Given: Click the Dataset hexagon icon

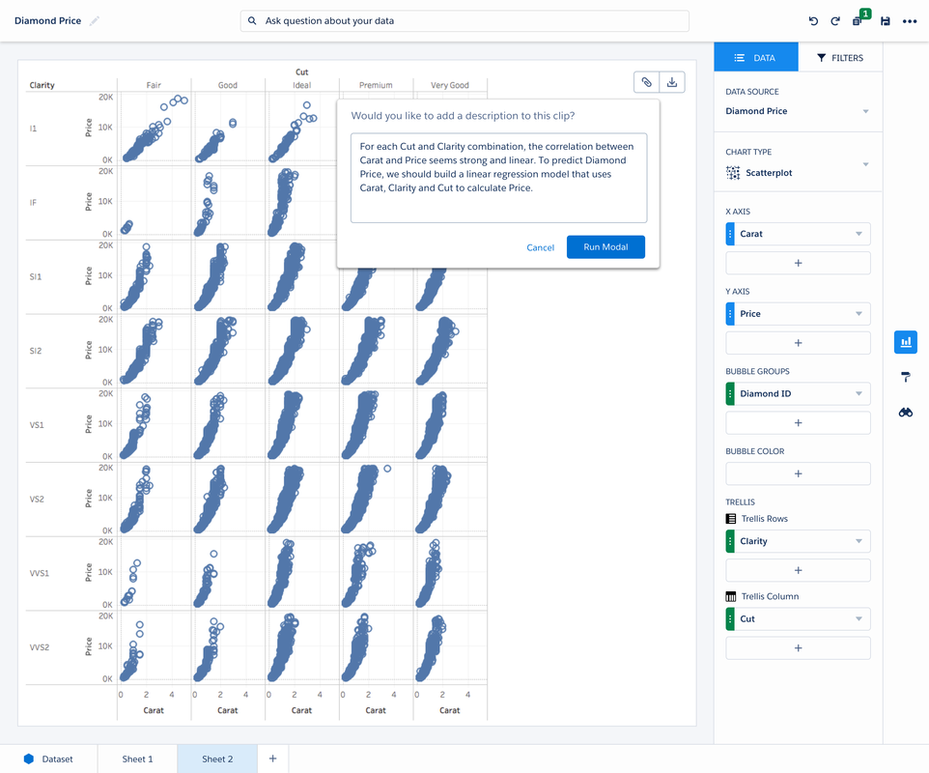Looking at the screenshot, I should click(x=29, y=759).
